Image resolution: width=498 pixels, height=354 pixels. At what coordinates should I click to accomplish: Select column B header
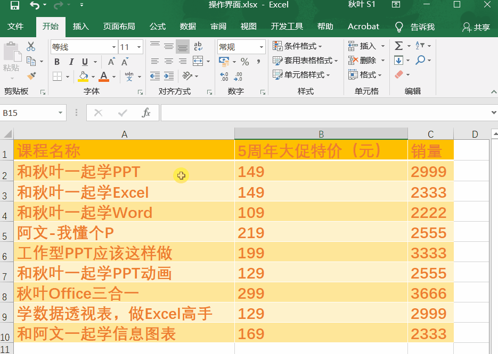click(321, 134)
